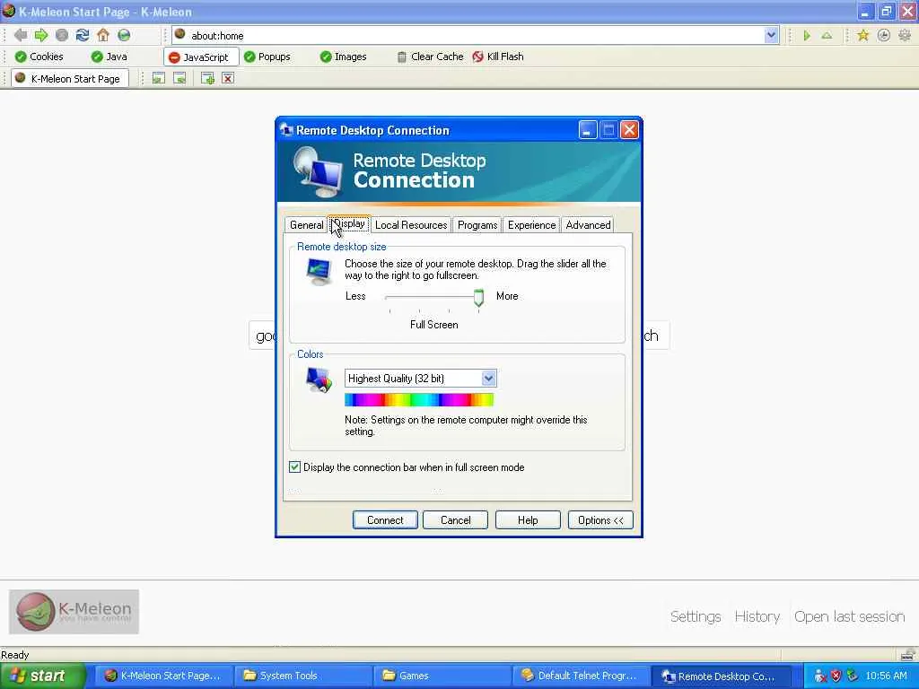Image resolution: width=919 pixels, height=689 pixels.
Task: Click the about:home address field
Action: (x=468, y=35)
